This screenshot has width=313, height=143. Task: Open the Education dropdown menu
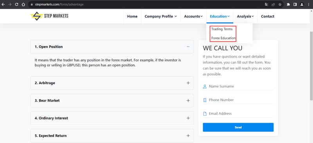(220, 16)
